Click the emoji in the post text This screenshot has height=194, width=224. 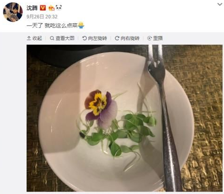tap(81, 25)
